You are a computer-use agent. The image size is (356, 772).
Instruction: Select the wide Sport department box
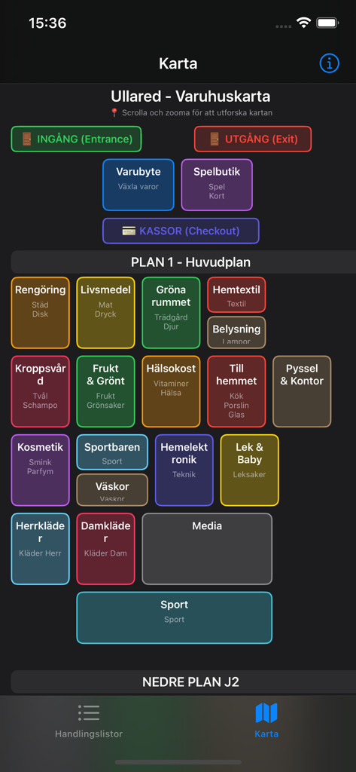pos(174,618)
